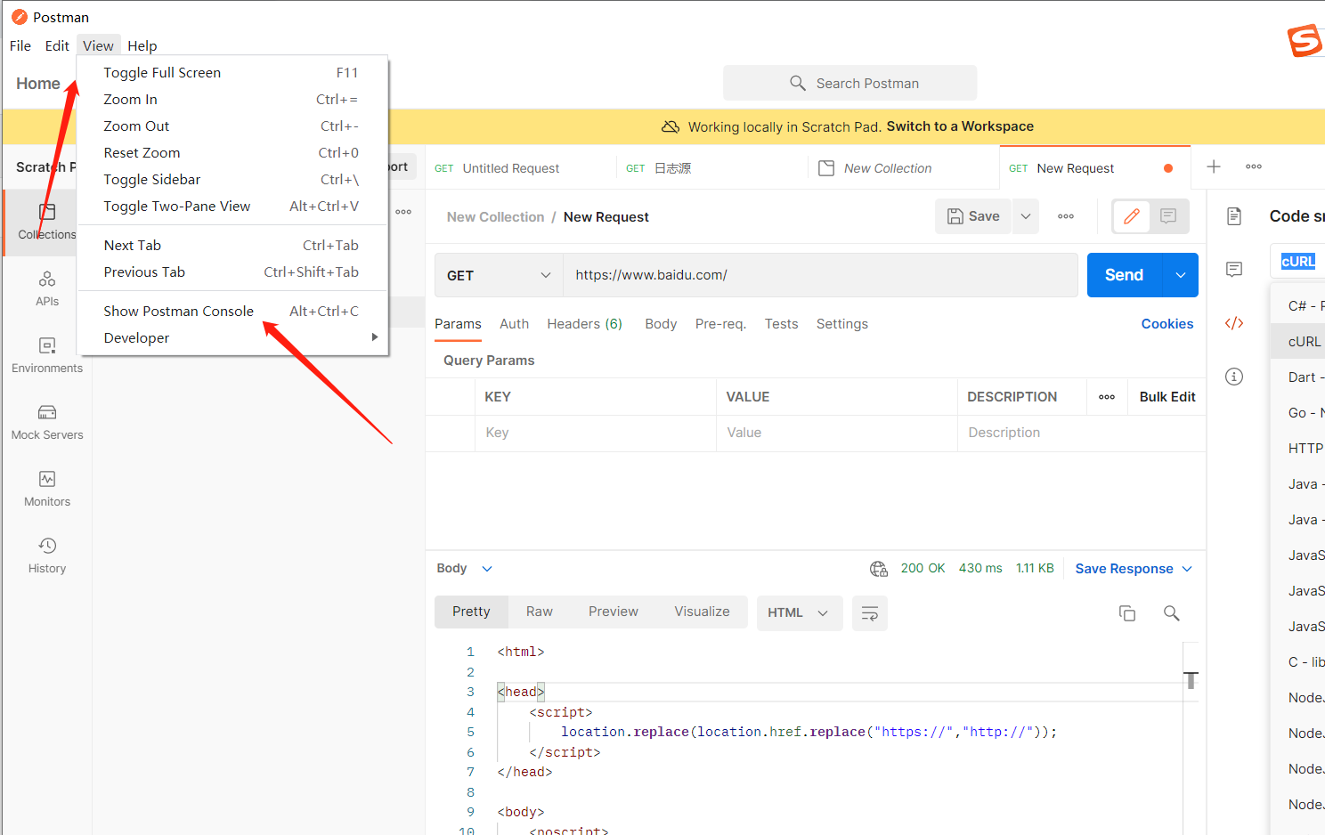Image resolution: width=1325 pixels, height=835 pixels.
Task: Toggle line wrap in response
Action: coord(870,613)
